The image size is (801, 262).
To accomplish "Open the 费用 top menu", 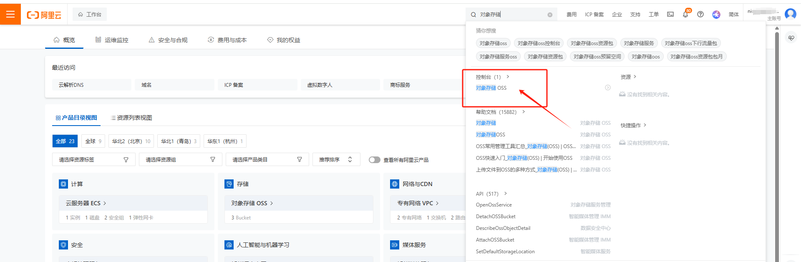I will point(572,15).
